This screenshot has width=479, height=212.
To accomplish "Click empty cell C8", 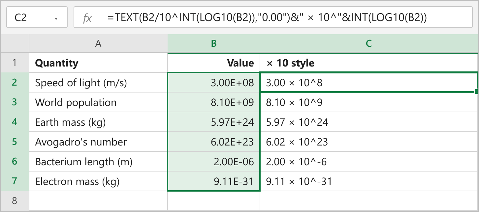I will click(x=369, y=201).
